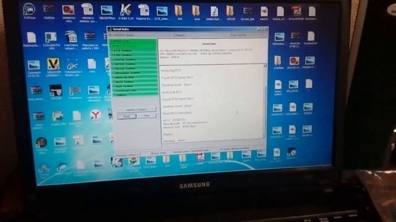Click the Read button
396x222 pixels.
(126, 116)
